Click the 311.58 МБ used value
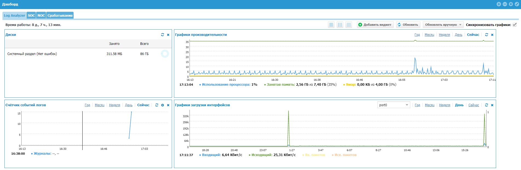This screenshot has width=521, height=170. click(114, 54)
